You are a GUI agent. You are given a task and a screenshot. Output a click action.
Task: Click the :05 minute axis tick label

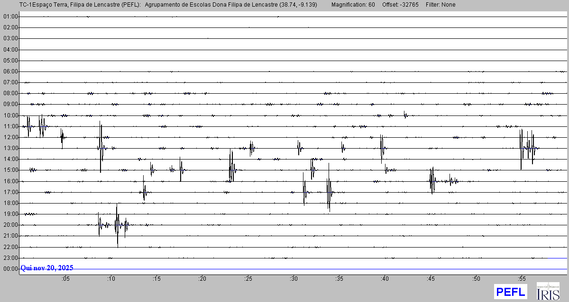65,279
